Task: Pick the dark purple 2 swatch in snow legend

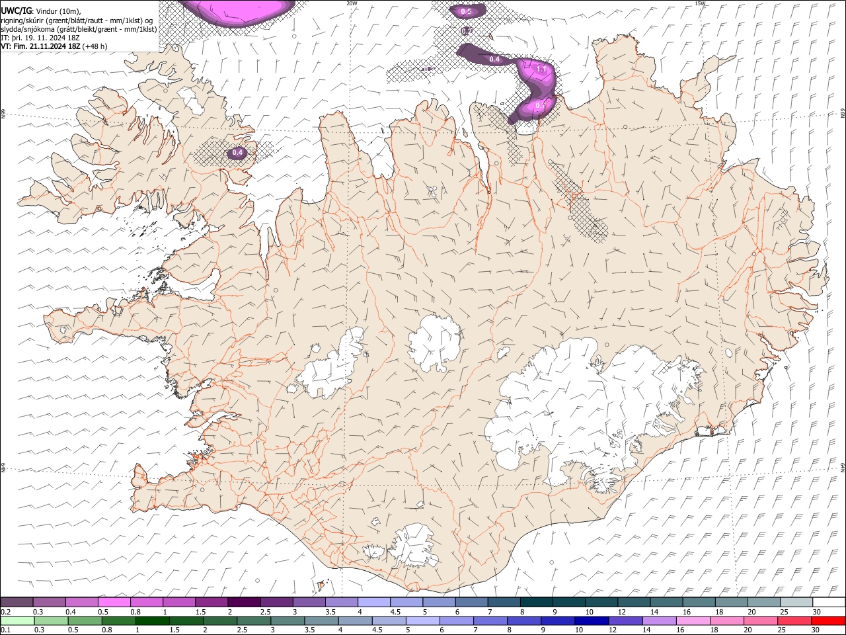Action: tap(244, 602)
